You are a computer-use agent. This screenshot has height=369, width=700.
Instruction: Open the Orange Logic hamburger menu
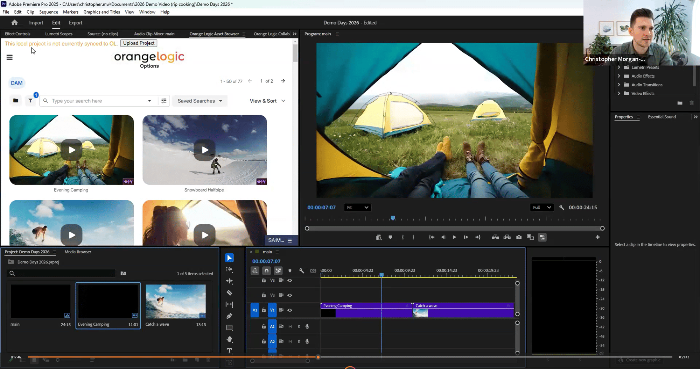pyautogui.click(x=9, y=57)
